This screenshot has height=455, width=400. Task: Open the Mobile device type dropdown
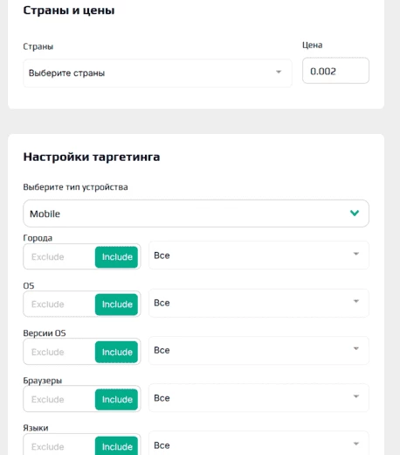196,213
